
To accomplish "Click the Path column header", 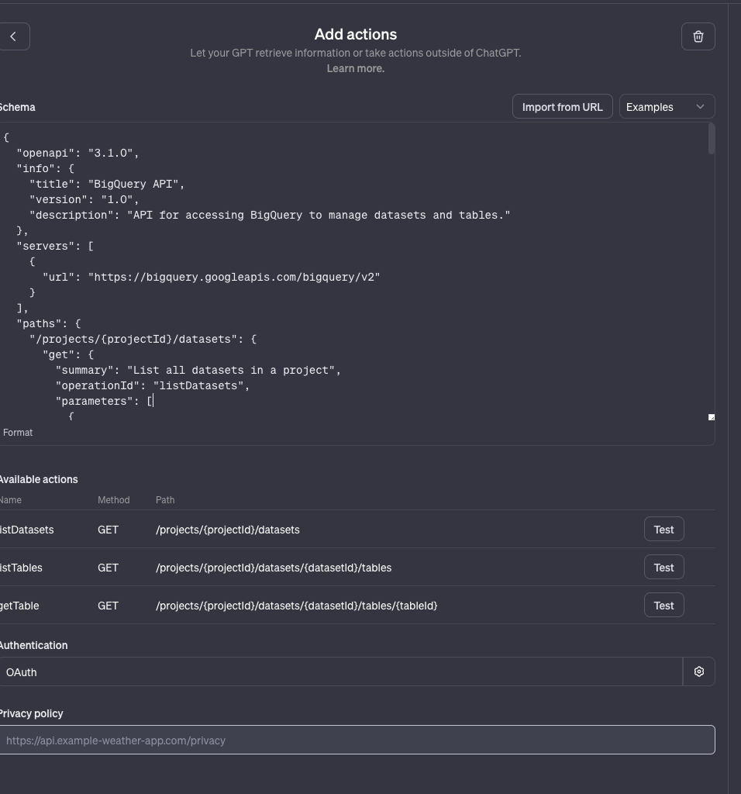I will [x=165, y=500].
